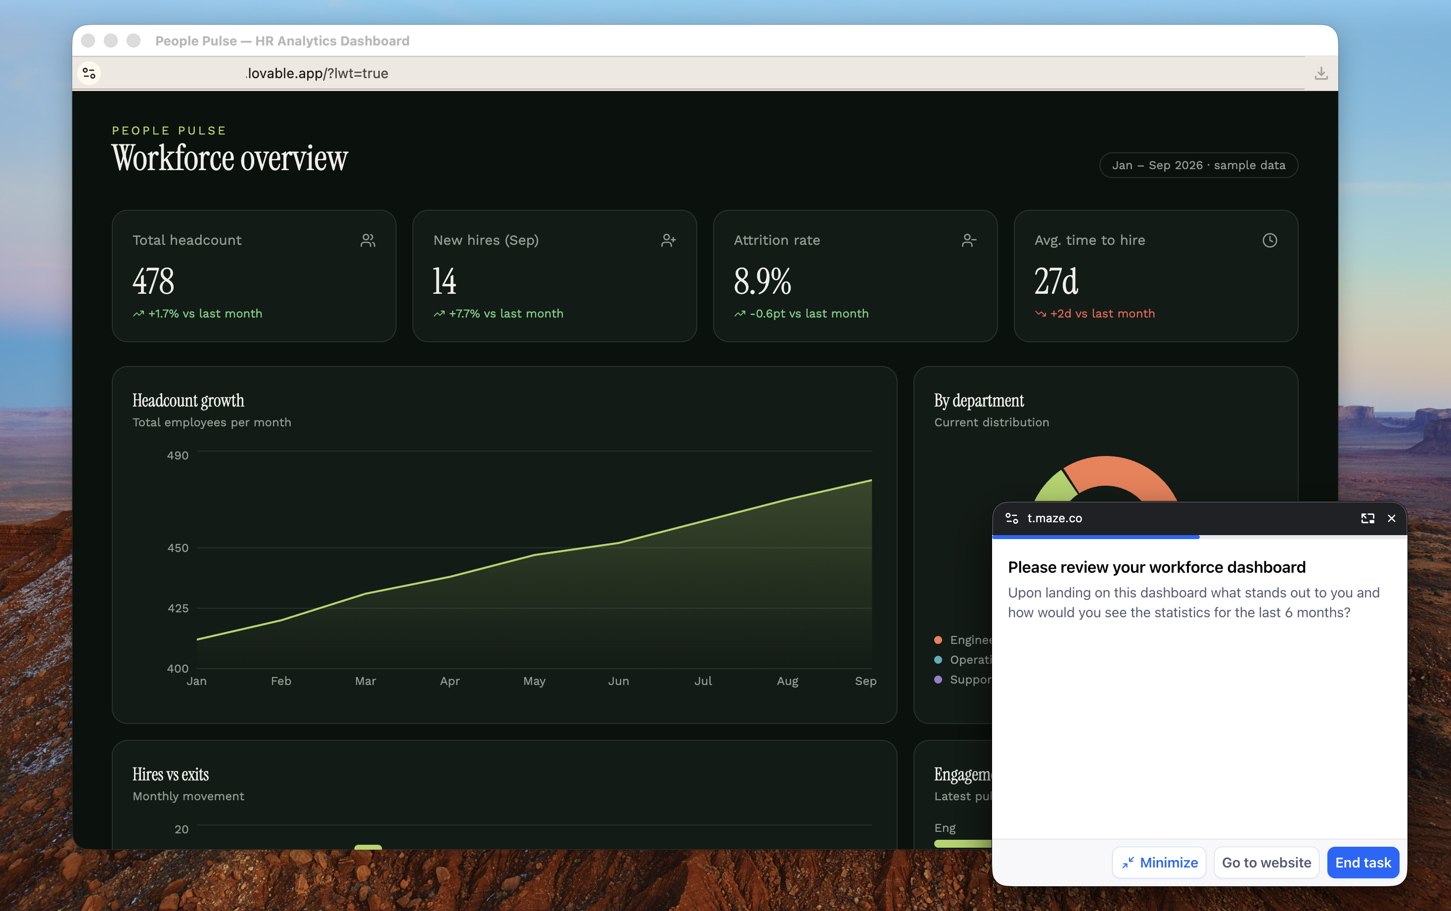Click the -0.6pt vs last month text
Image resolution: width=1451 pixels, height=911 pixels.
point(809,313)
